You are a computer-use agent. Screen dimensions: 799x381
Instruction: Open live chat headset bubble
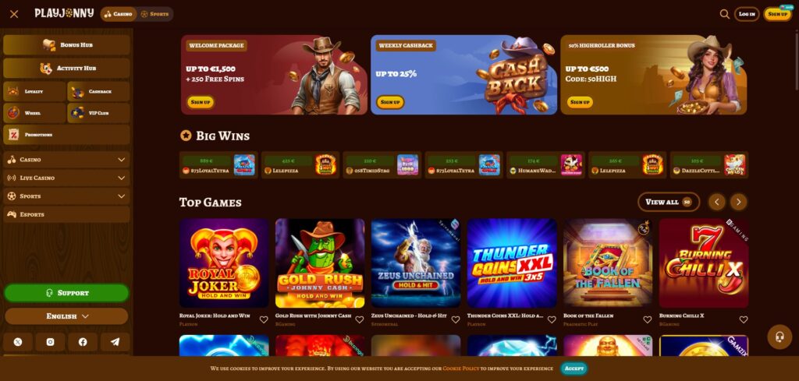779,337
